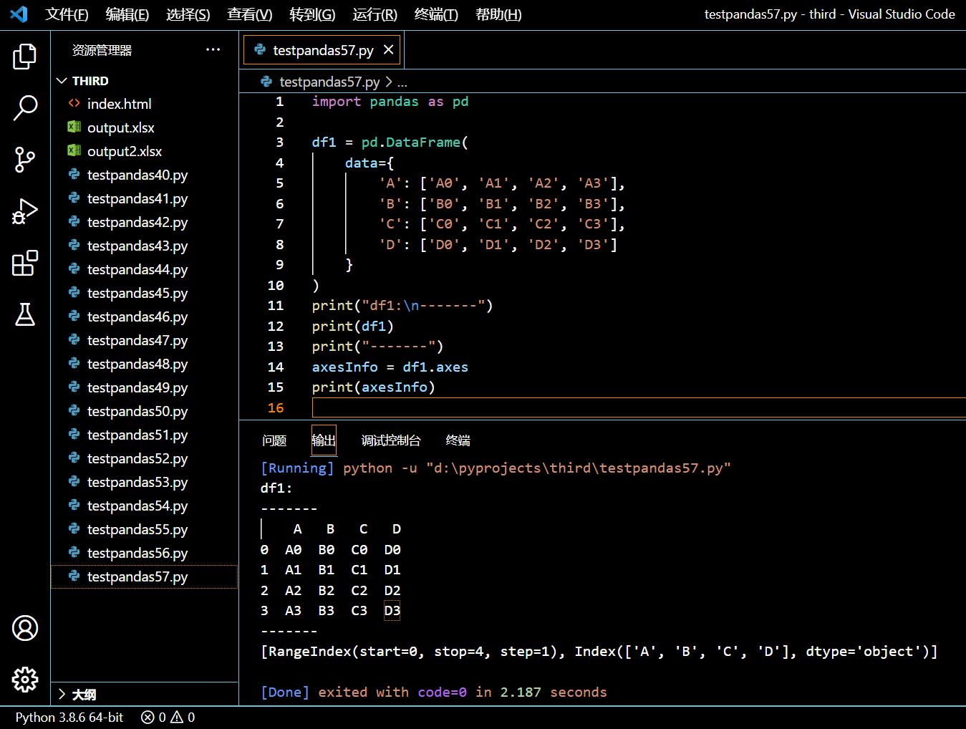Screen dimensions: 966x729
Task: Open the Extensions view icon
Action: pyautogui.click(x=25, y=263)
